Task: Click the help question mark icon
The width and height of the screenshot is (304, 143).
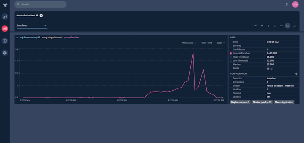Action: (x=287, y=5)
